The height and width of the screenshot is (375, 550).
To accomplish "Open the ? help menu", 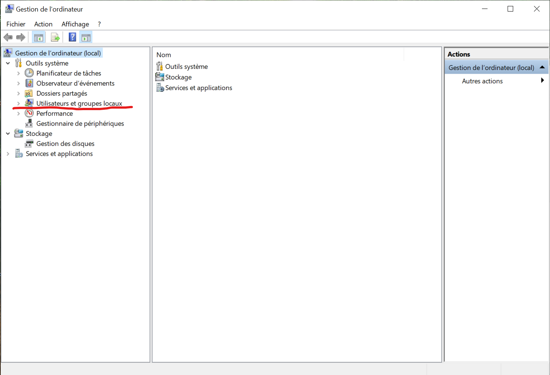I will (99, 24).
